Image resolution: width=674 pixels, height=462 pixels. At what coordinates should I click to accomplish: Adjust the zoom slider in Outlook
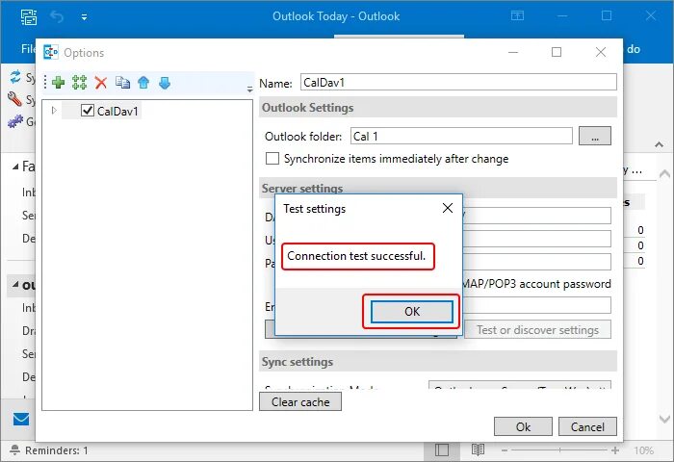click(x=559, y=449)
